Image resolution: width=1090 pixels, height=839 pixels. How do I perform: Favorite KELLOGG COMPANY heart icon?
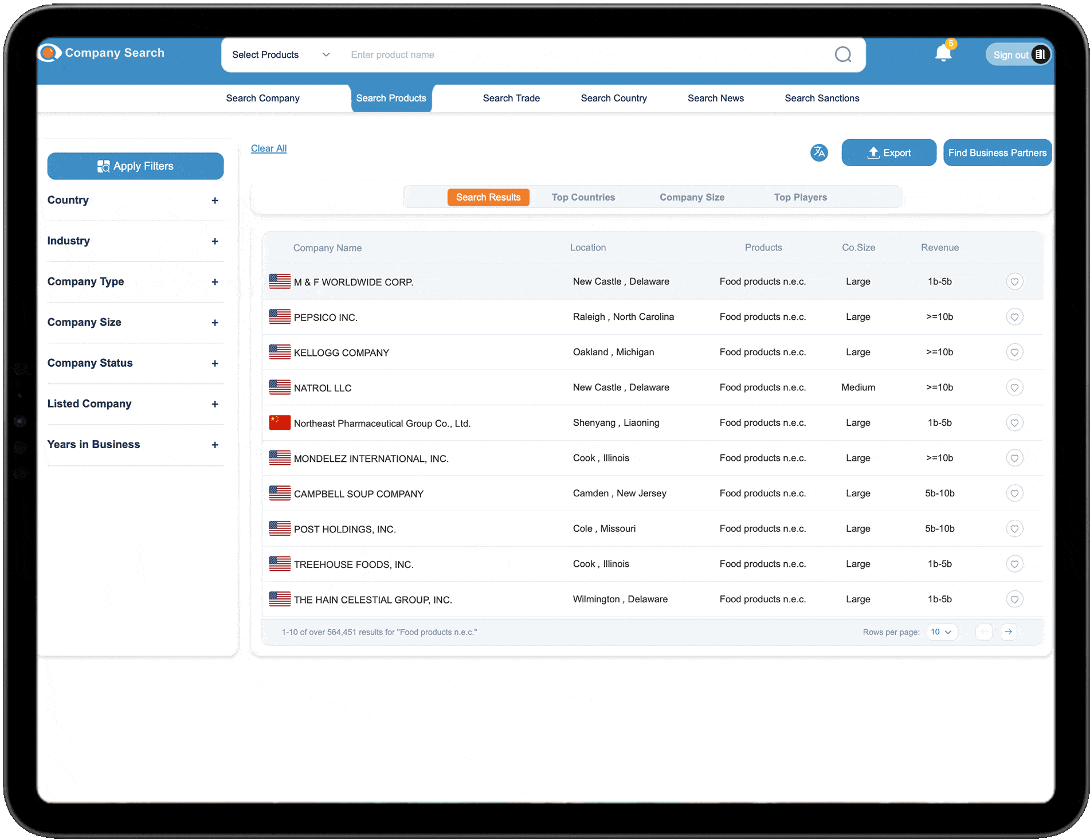[1014, 352]
